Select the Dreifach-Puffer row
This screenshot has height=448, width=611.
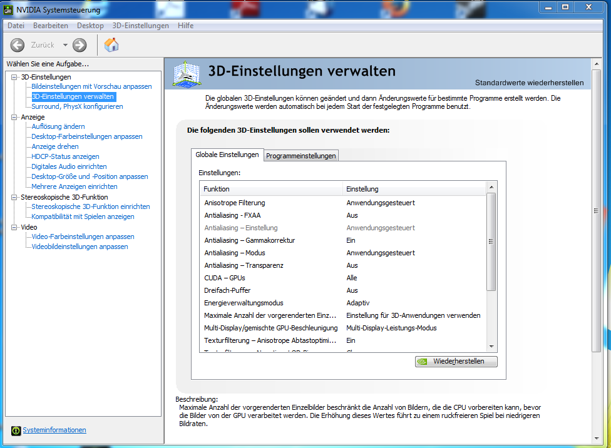[x=343, y=290]
